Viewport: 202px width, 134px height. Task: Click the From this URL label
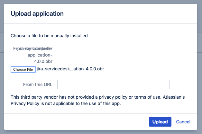click(38, 85)
